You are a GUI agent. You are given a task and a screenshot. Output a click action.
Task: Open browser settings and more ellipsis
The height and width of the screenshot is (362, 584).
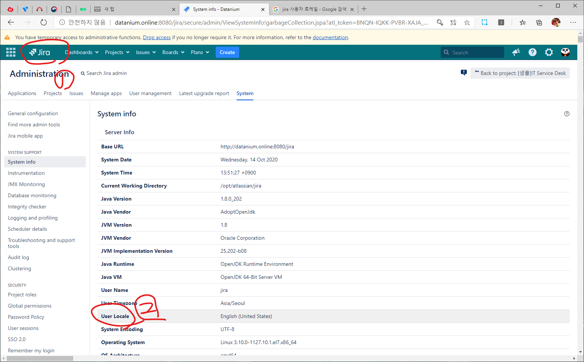click(x=573, y=22)
